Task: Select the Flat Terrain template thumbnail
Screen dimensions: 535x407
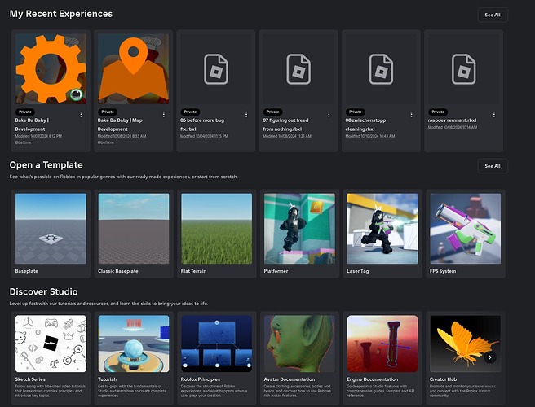Action: tap(217, 229)
